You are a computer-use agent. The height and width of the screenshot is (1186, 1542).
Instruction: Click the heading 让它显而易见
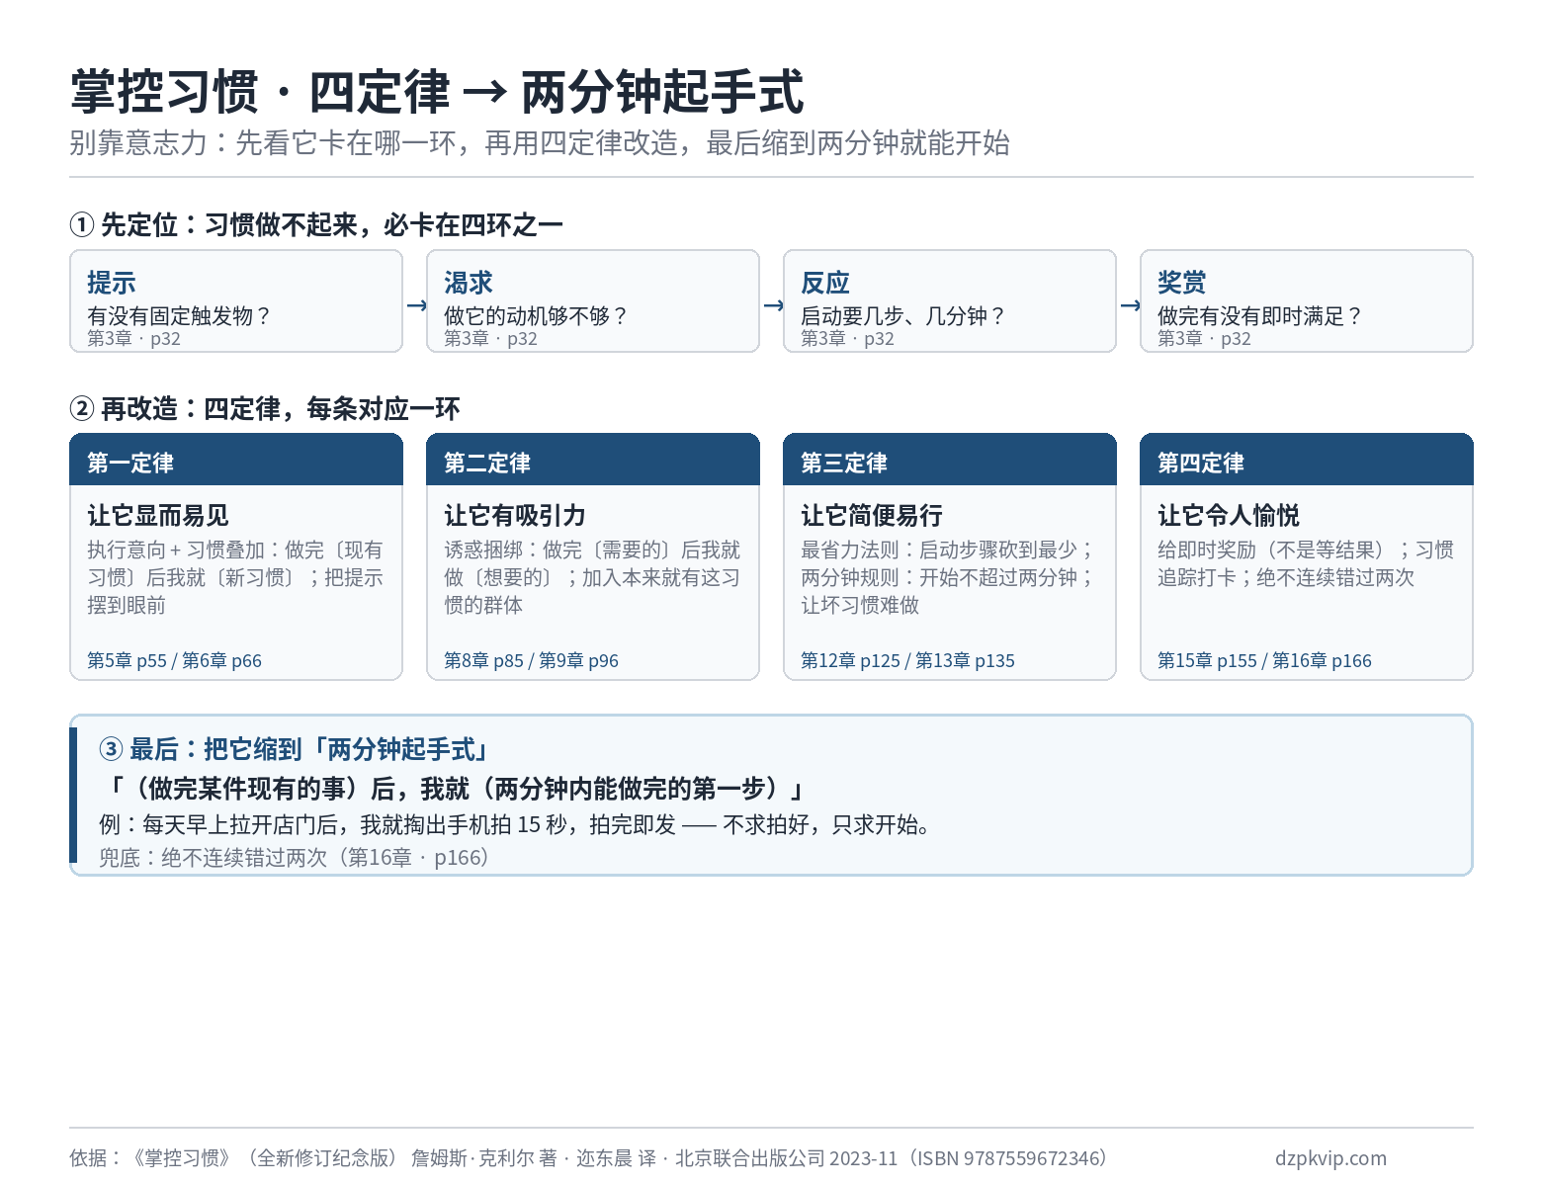pos(158,516)
